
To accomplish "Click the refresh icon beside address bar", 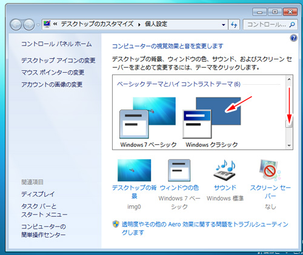I will 234,25.
